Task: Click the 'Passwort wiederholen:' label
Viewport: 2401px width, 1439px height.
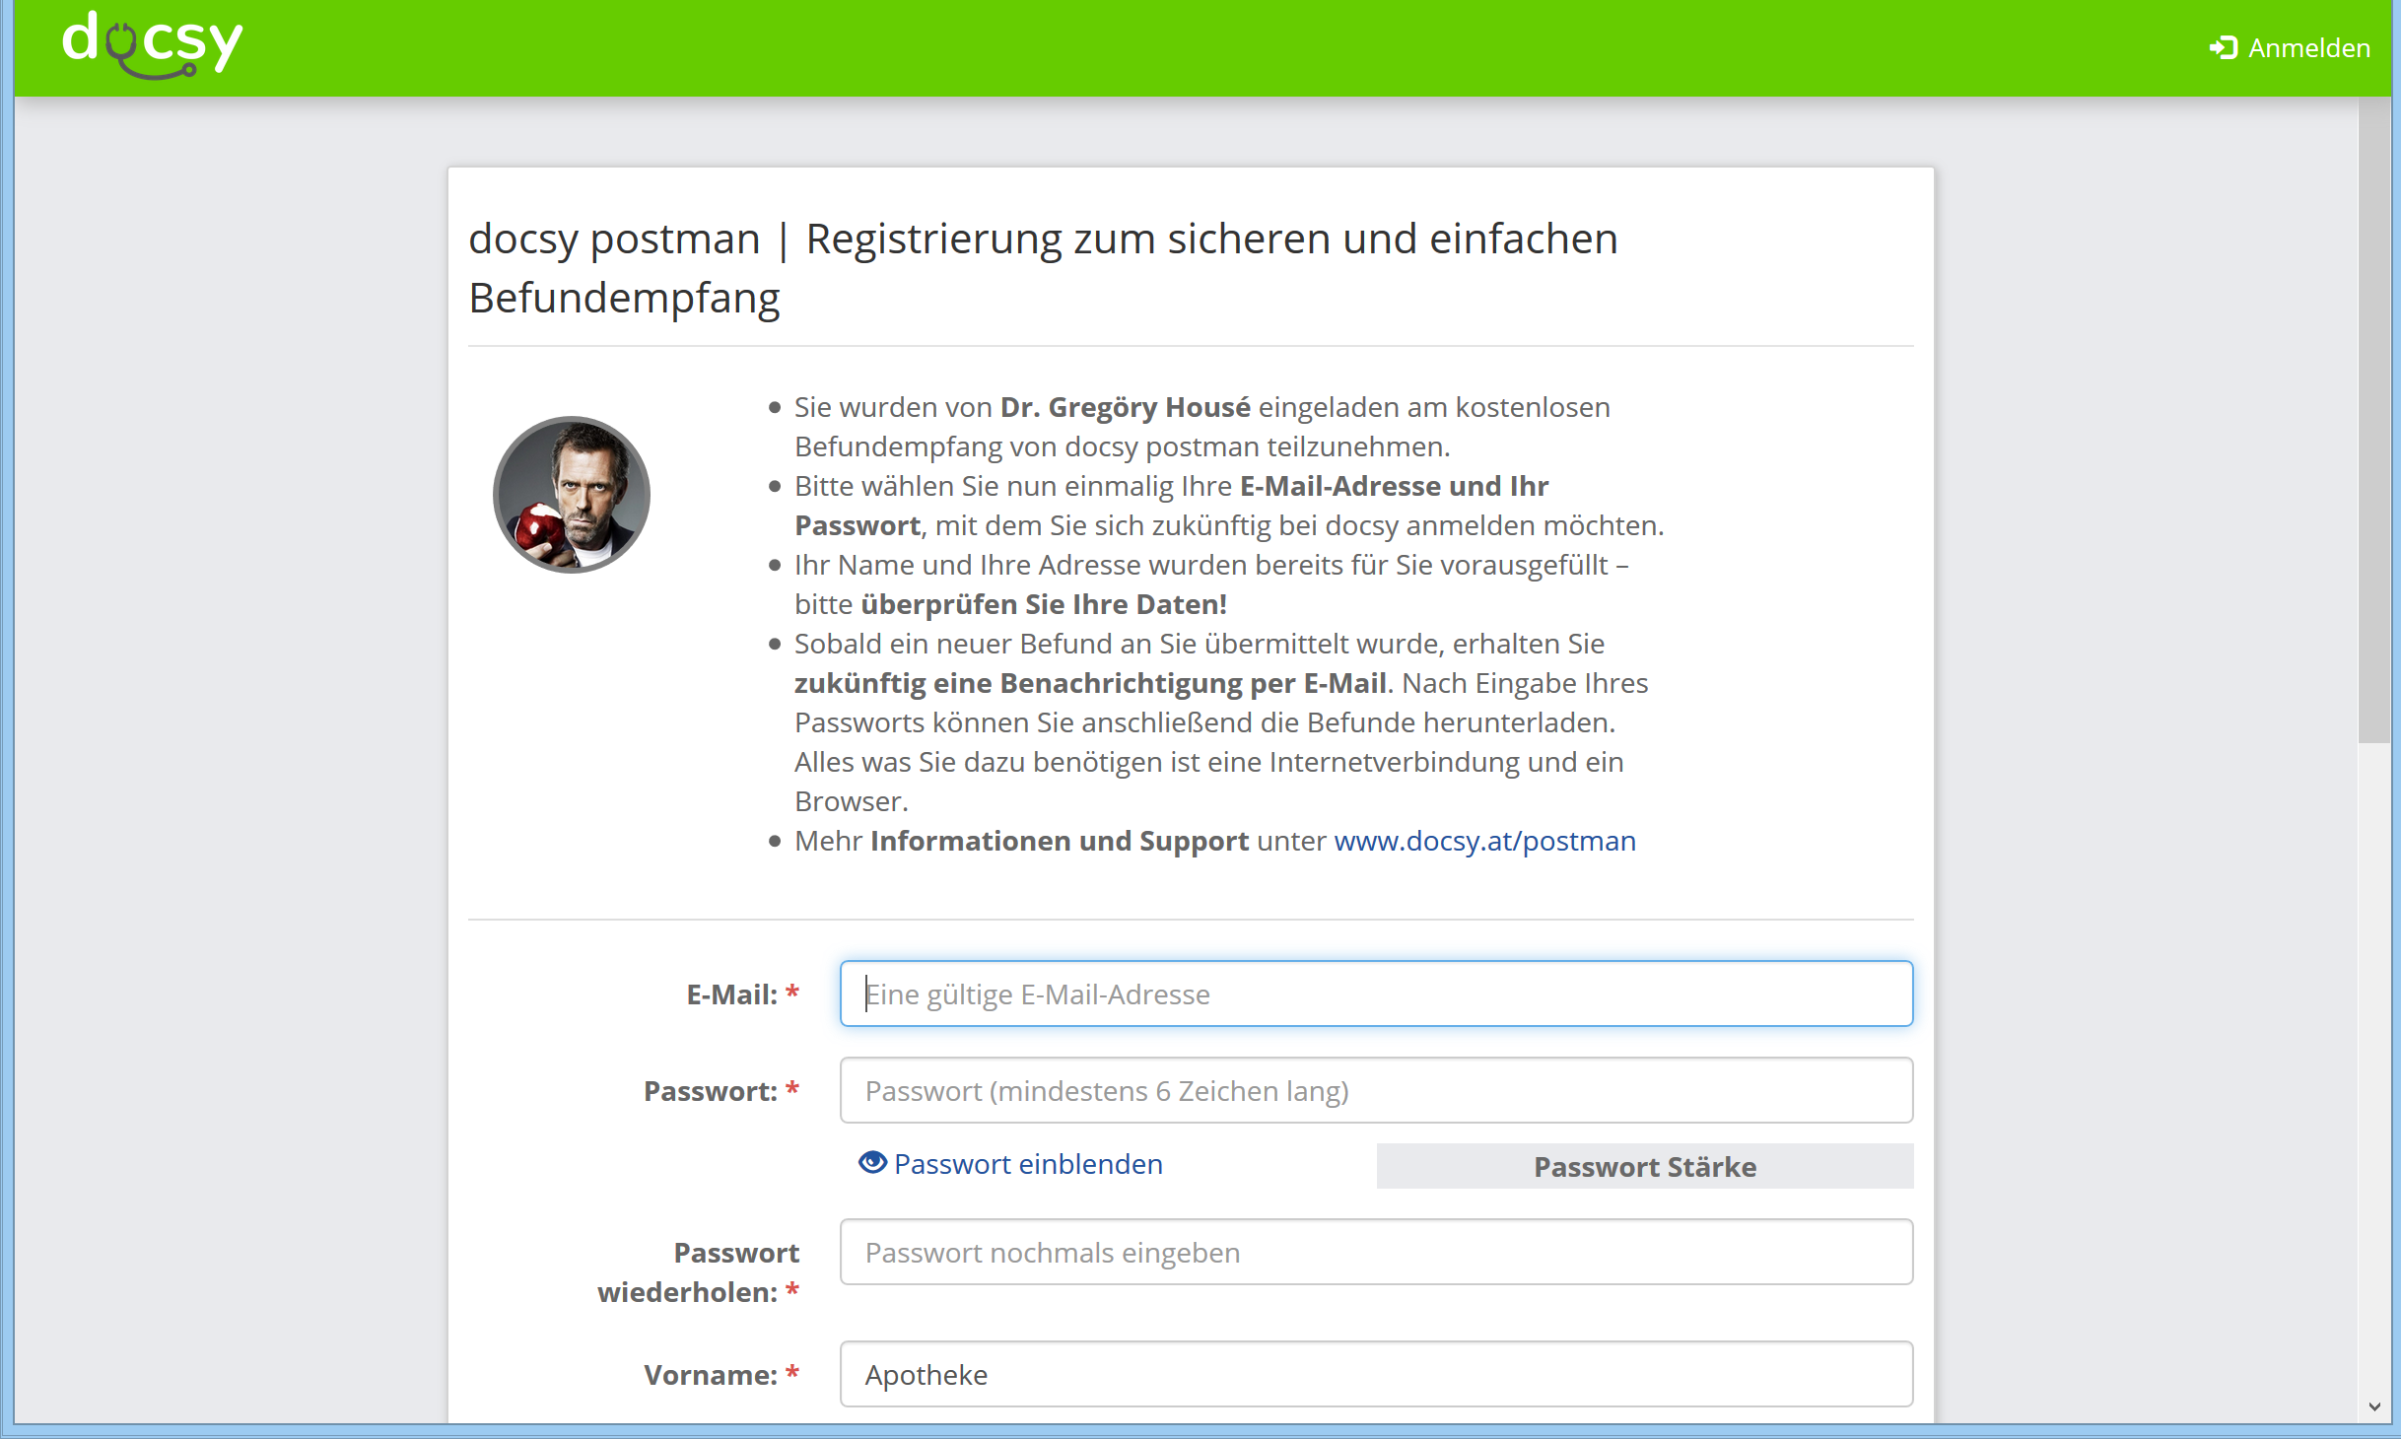Action: click(698, 1272)
